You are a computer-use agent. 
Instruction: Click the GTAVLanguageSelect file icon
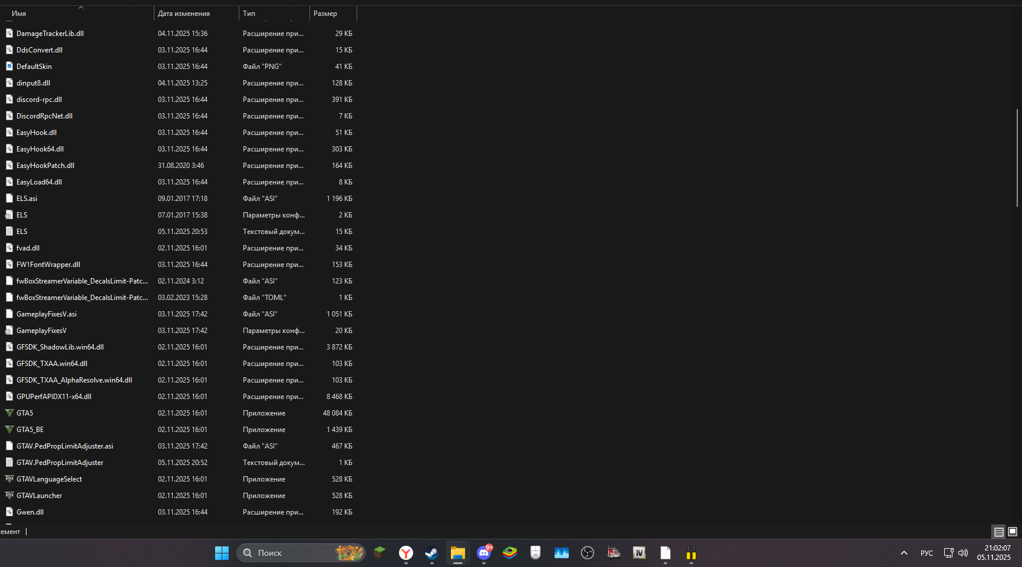[x=9, y=479]
